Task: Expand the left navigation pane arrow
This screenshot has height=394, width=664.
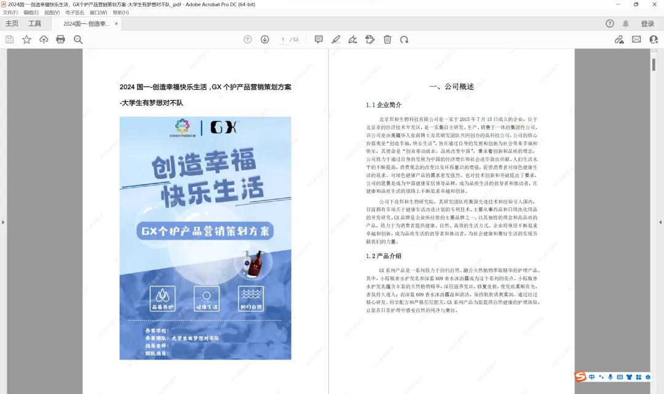Action: click(4, 223)
